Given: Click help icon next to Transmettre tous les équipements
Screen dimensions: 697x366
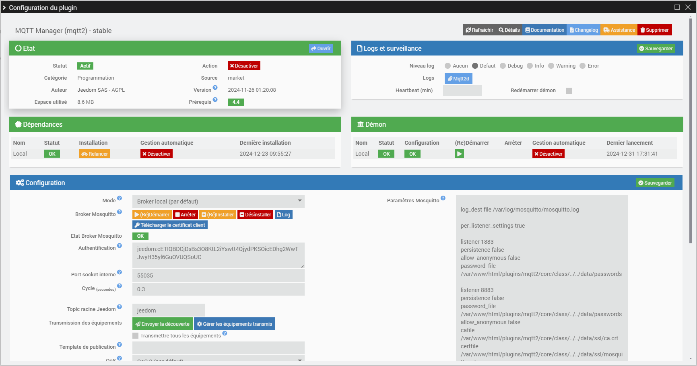Looking at the screenshot, I should point(225,333).
